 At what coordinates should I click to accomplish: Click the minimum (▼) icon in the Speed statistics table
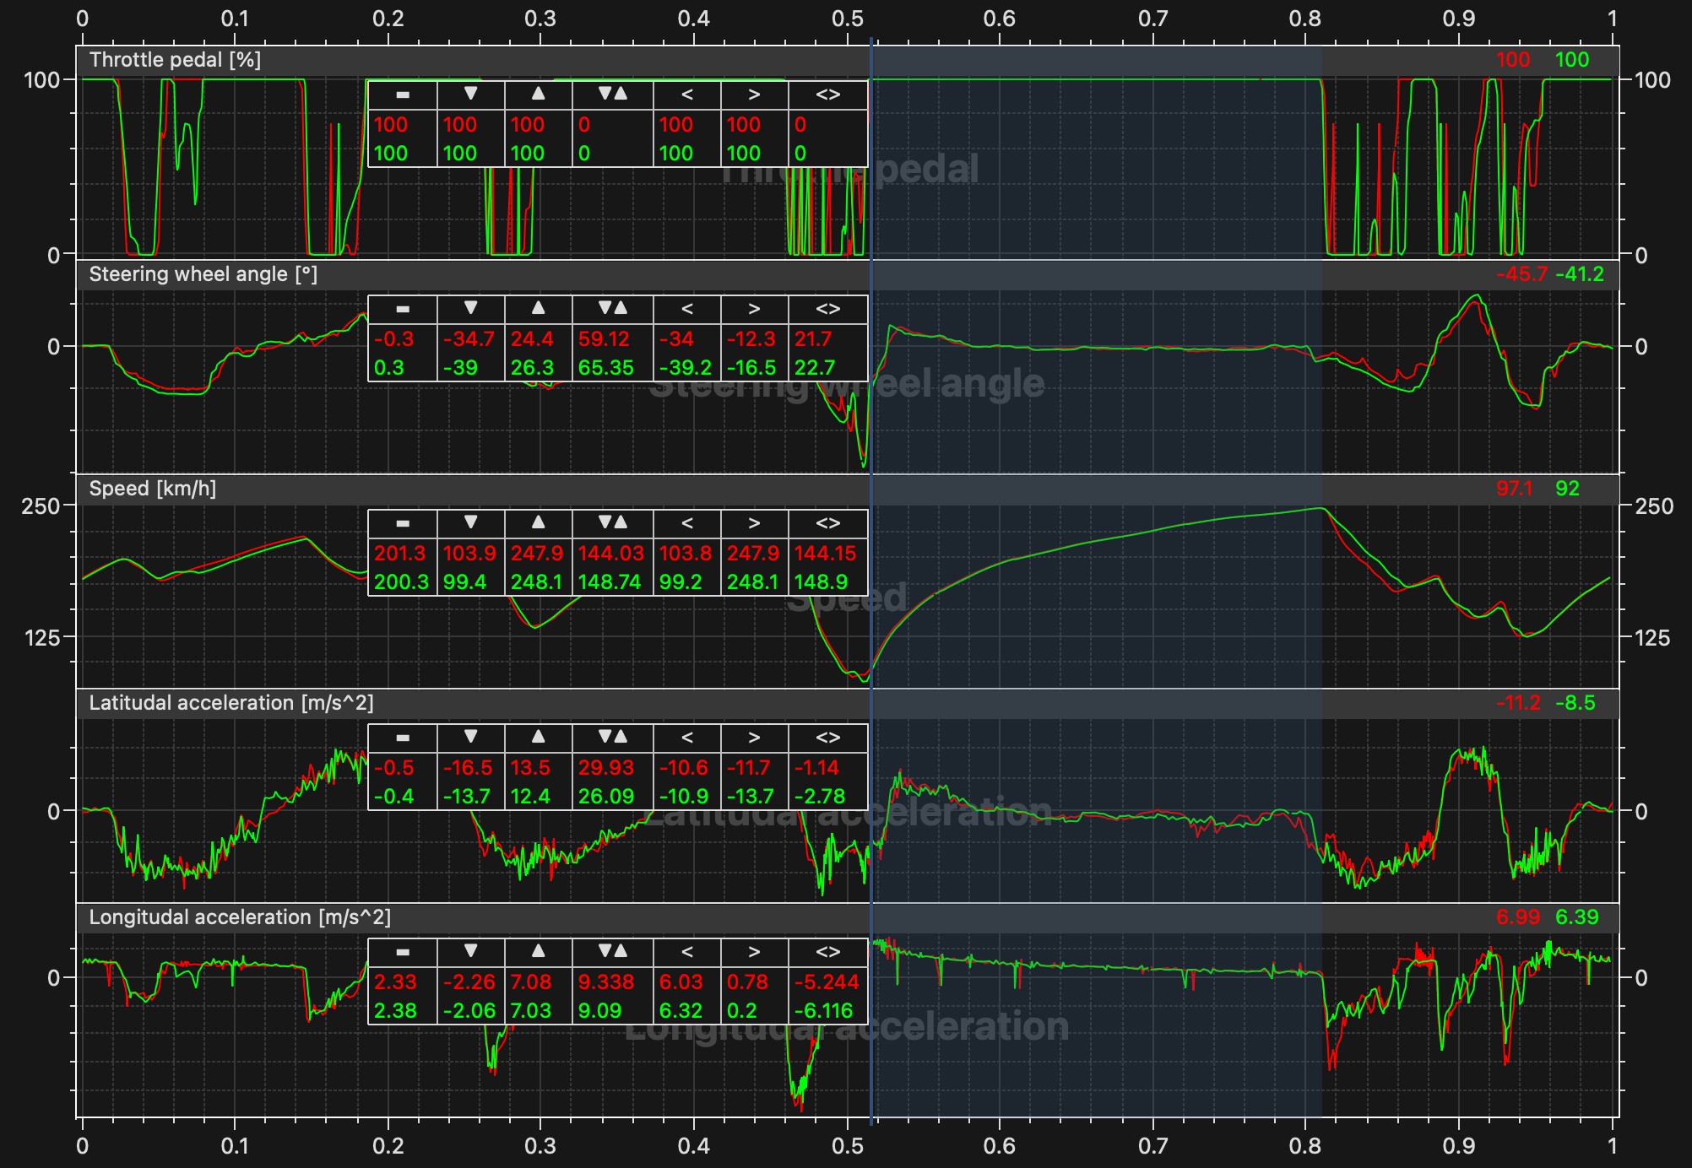pyautogui.click(x=470, y=523)
